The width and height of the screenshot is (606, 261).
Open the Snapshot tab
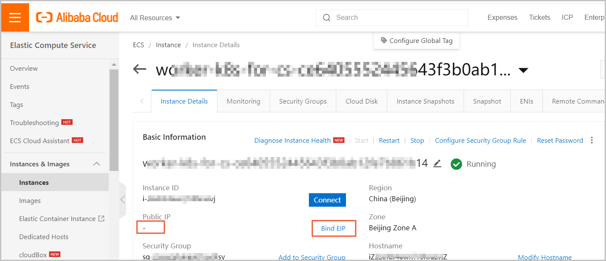click(x=487, y=101)
